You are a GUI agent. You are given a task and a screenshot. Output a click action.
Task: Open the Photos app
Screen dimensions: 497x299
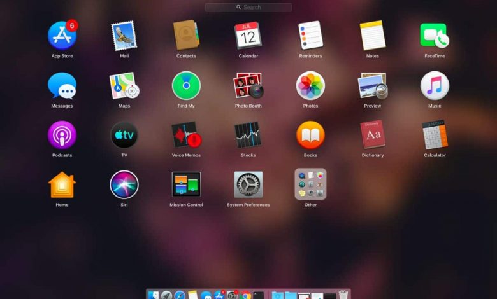pyautogui.click(x=310, y=85)
